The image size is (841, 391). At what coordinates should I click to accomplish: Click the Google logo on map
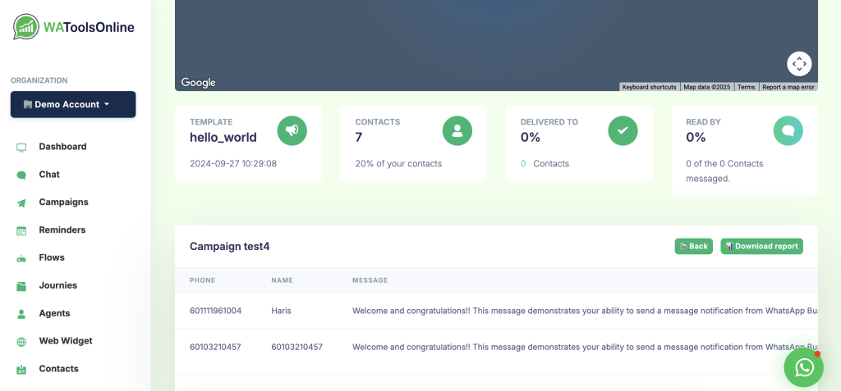pos(199,83)
